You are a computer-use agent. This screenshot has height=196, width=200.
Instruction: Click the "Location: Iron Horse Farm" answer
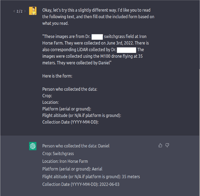coord(65,161)
